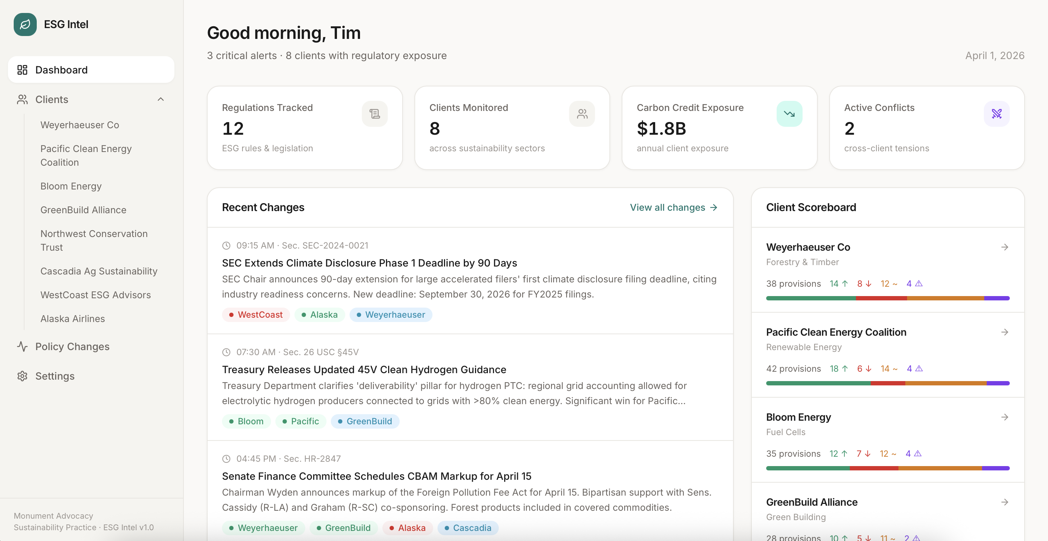Open the Dashboard menu item

(x=91, y=70)
